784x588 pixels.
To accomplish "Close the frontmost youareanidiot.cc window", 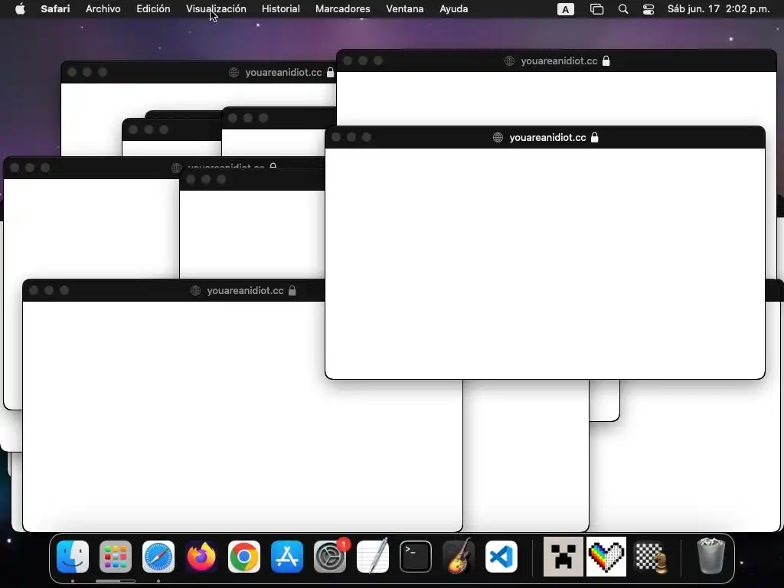I will (x=336, y=137).
